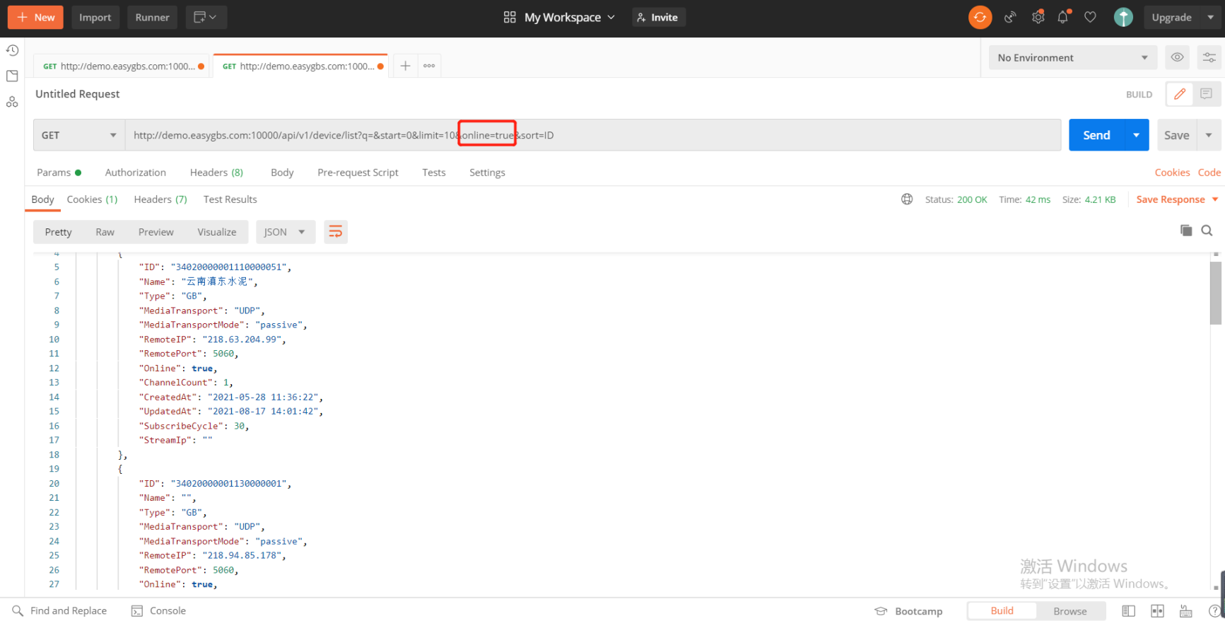Open the comments icon

click(1206, 94)
